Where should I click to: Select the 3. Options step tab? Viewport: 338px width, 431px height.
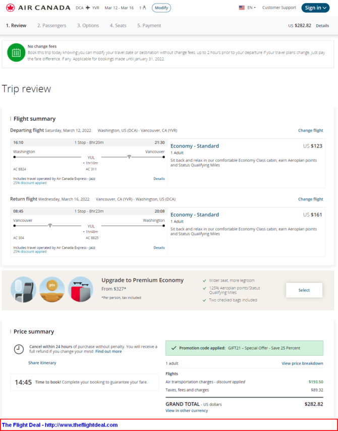coord(88,26)
